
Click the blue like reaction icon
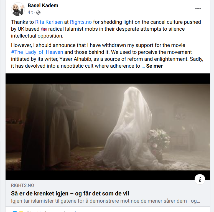(x=15, y=211)
